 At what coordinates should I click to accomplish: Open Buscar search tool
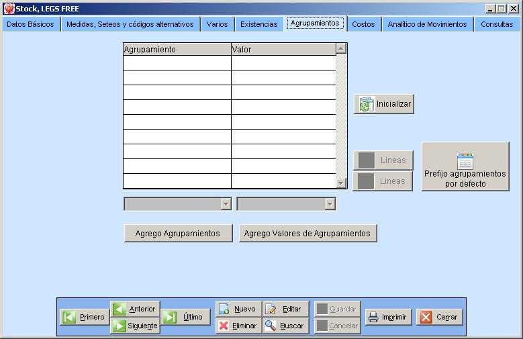point(285,326)
